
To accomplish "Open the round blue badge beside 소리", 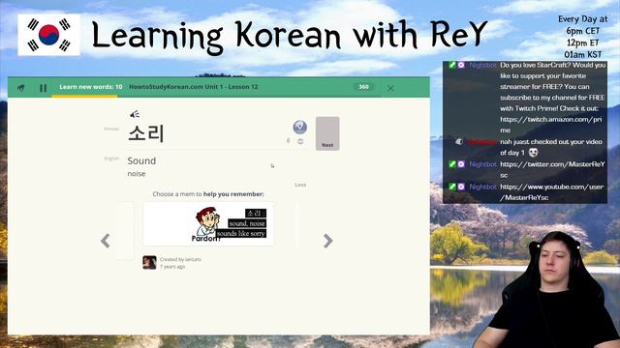I will pos(299,127).
